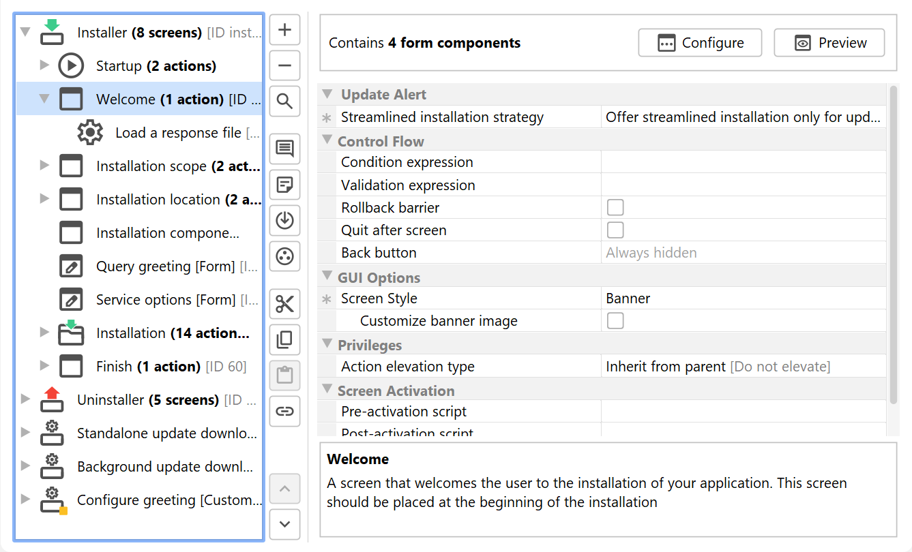The image size is (912, 552).
Task: Open the Configure button for form components
Action: pyautogui.click(x=701, y=43)
